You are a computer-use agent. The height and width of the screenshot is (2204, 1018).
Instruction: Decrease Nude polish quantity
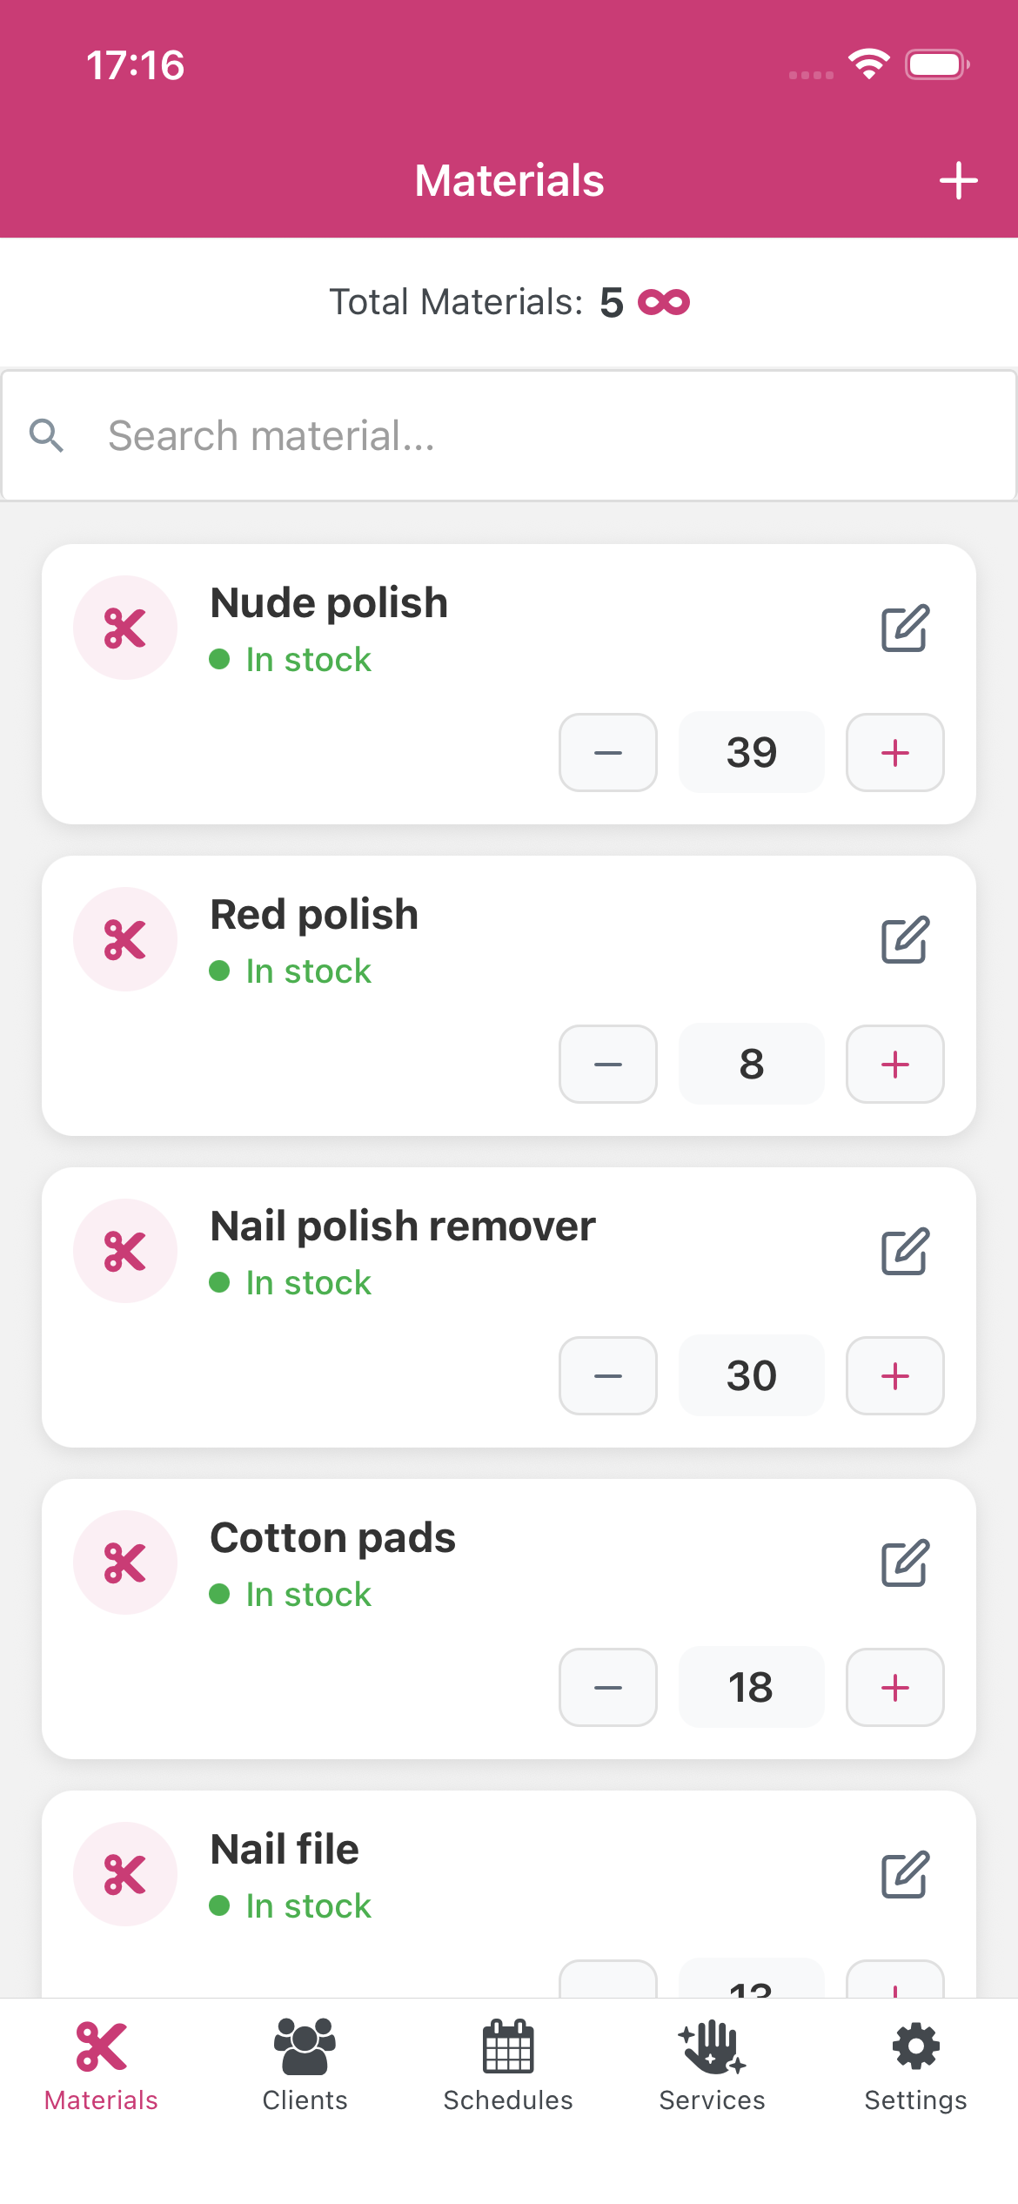point(607,752)
